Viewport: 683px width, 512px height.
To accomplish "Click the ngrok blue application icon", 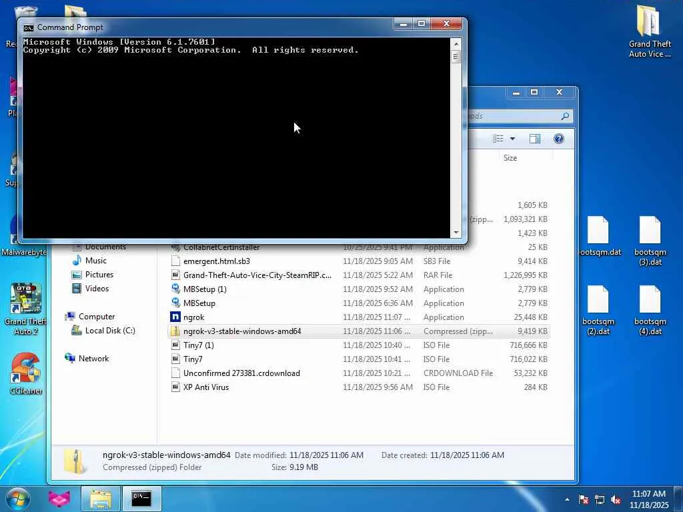I will [x=175, y=317].
